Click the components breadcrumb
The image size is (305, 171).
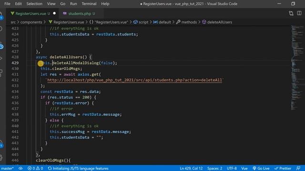point(31,22)
